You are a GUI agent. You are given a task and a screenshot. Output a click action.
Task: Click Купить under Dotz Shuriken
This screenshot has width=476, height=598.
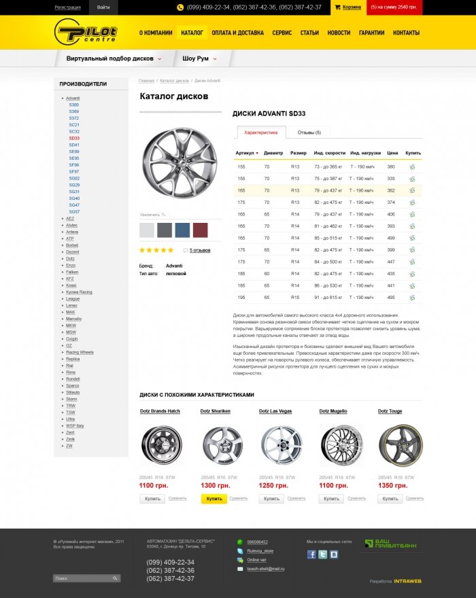click(x=214, y=499)
